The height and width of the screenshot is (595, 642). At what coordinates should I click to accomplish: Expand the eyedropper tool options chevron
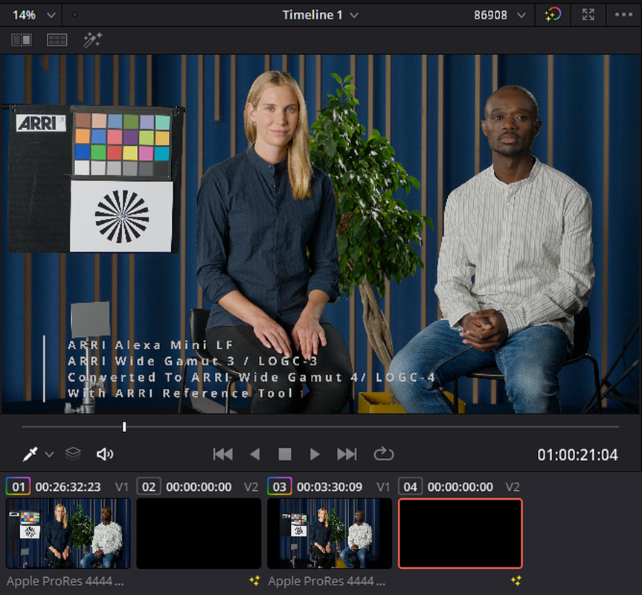pos(49,454)
